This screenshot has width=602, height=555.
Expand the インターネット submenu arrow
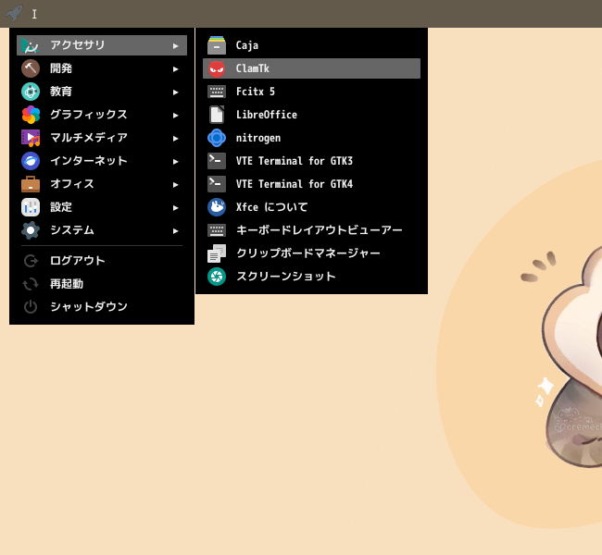(x=175, y=162)
